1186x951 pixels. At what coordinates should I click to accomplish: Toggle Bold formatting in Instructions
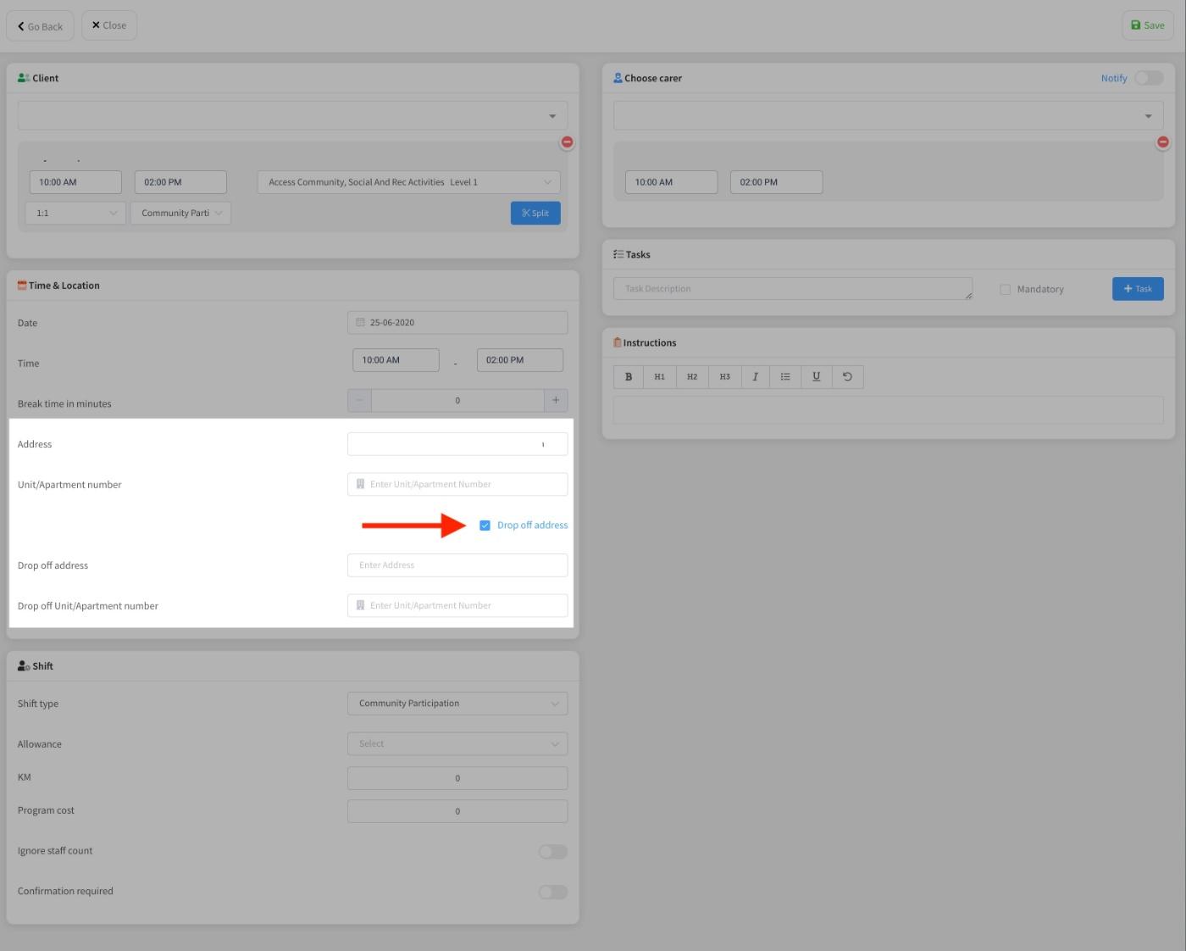point(629,377)
